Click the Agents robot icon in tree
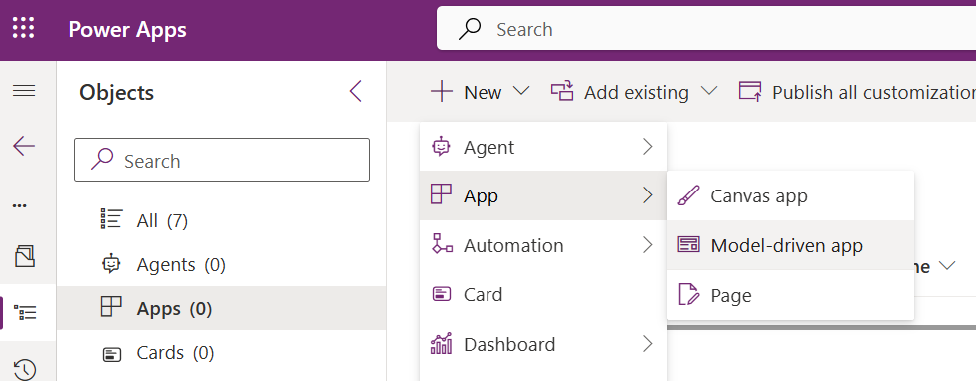 tap(111, 264)
